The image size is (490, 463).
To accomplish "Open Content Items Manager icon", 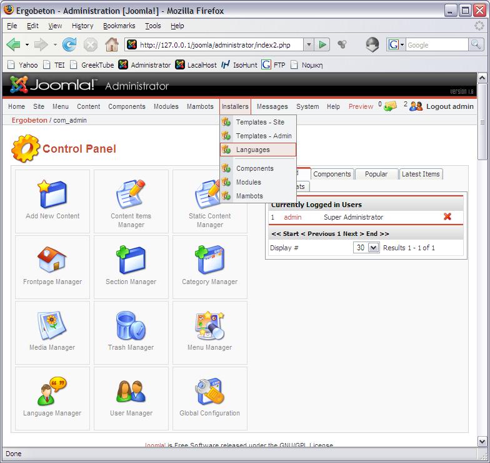I will 131,194.
